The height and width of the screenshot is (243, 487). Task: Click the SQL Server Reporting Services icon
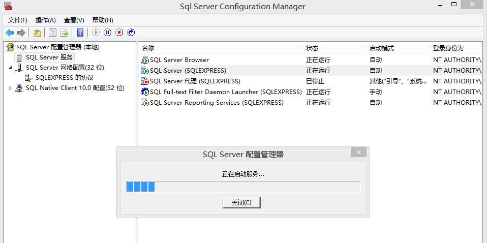click(145, 103)
